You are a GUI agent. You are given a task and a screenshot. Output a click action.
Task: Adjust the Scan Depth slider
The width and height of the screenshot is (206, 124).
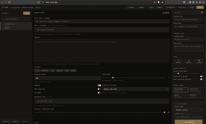point(113,78)
